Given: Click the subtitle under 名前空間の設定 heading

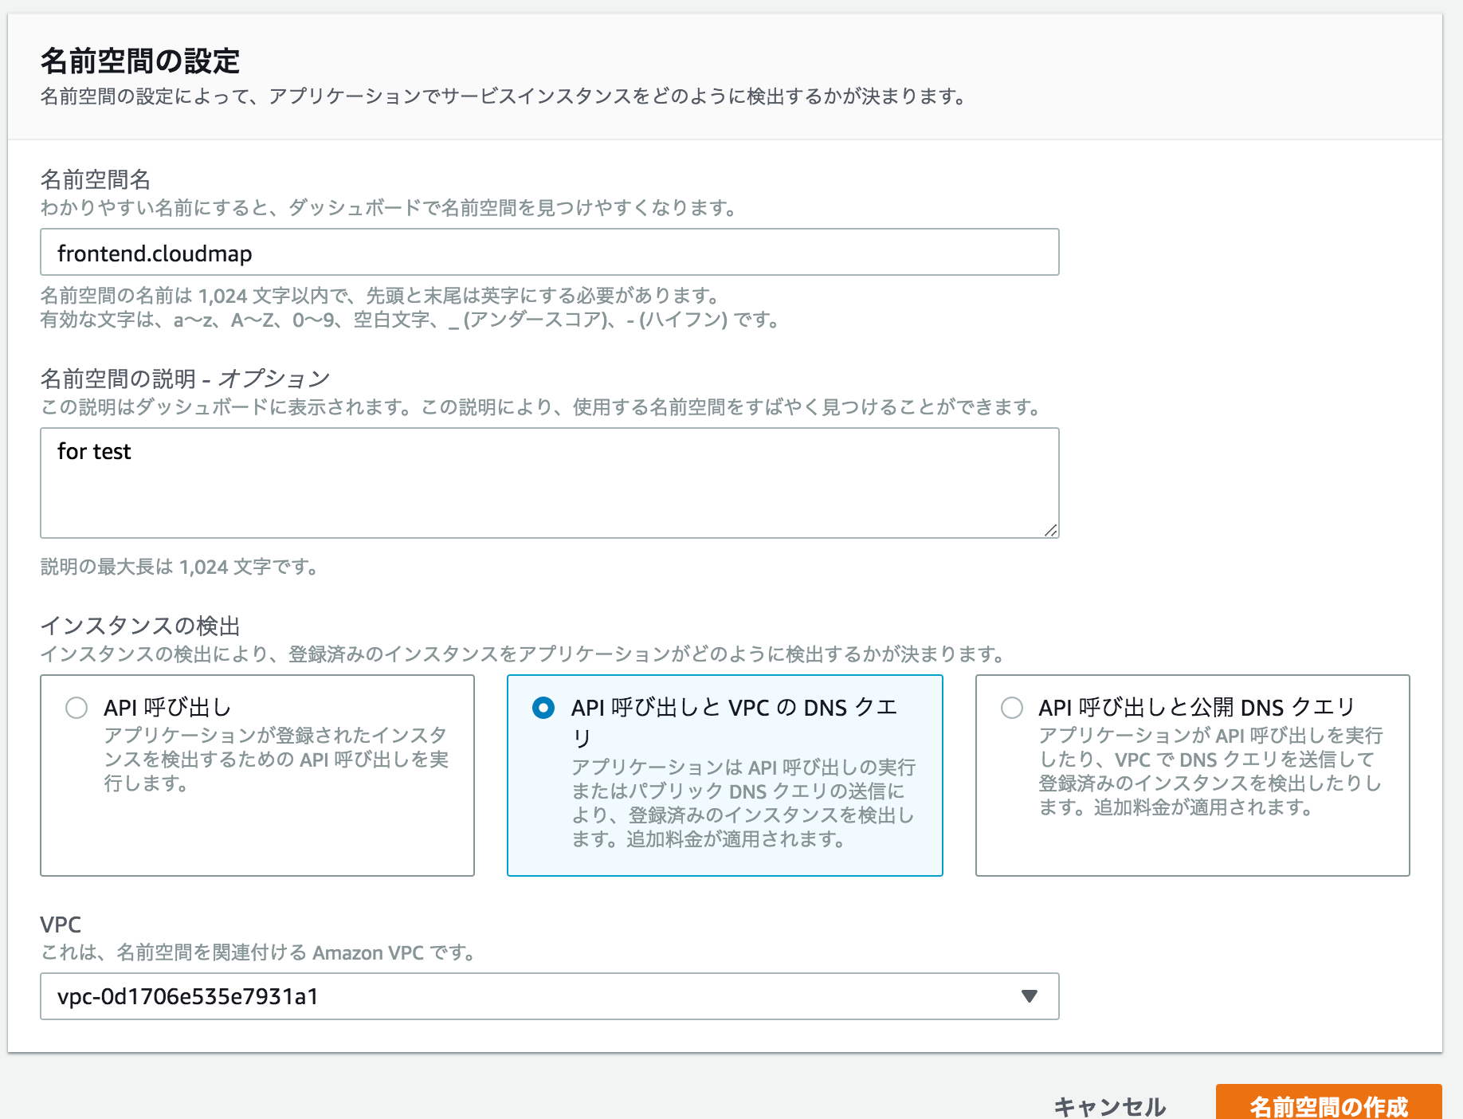Looking at the screenshot, I should coord(504,96).
